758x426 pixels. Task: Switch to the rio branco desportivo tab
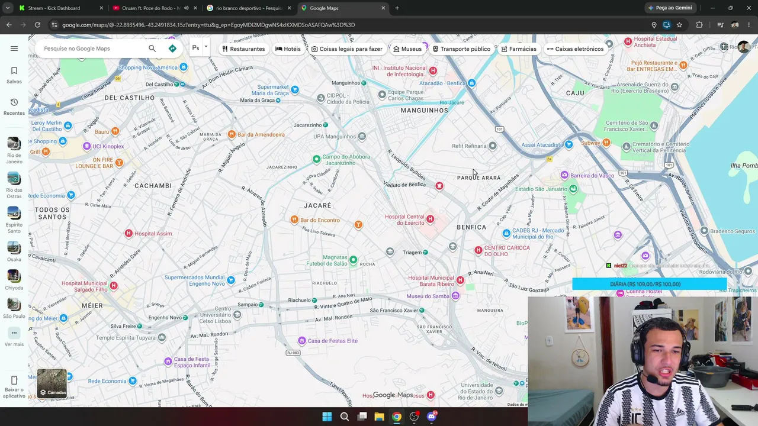point(249,8)
